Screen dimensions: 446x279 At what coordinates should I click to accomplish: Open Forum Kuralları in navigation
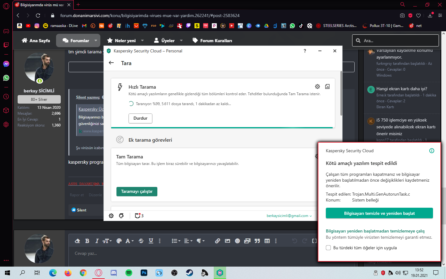(x=212, y=41)
